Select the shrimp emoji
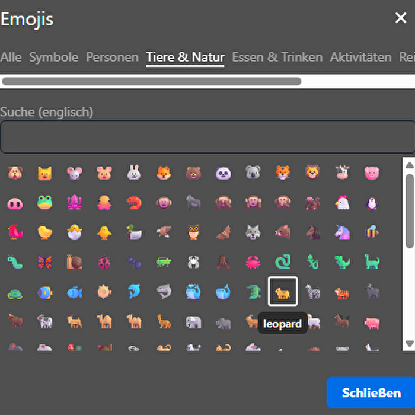 (x=134, y=203)
